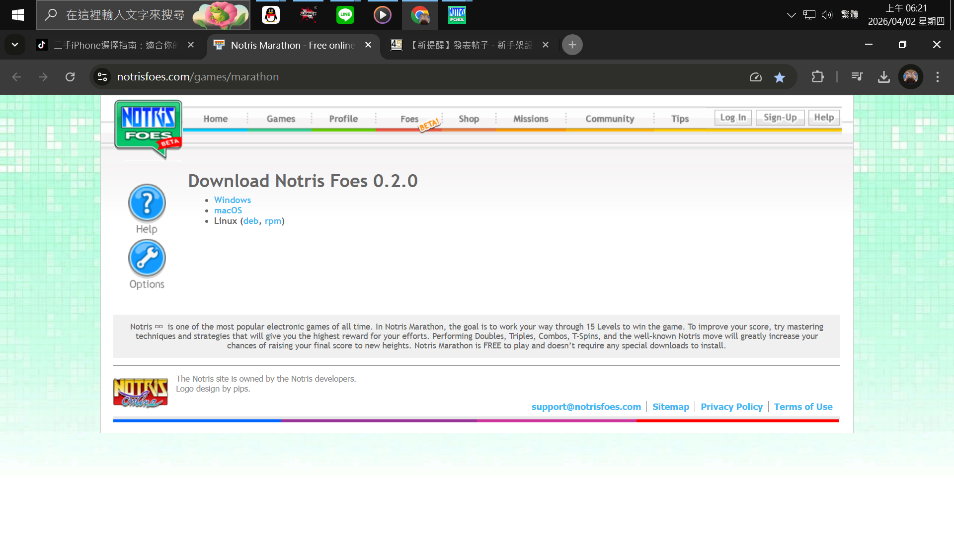Open the Community nav item
This screenshot has height=536, width=954.
click(610, 119)
